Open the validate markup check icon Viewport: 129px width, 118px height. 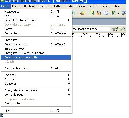tap(115, 29)
